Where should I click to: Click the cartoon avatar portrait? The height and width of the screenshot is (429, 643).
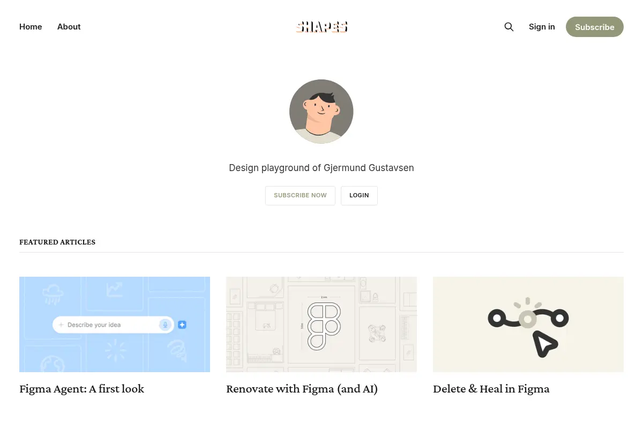(x=322, y=112)
